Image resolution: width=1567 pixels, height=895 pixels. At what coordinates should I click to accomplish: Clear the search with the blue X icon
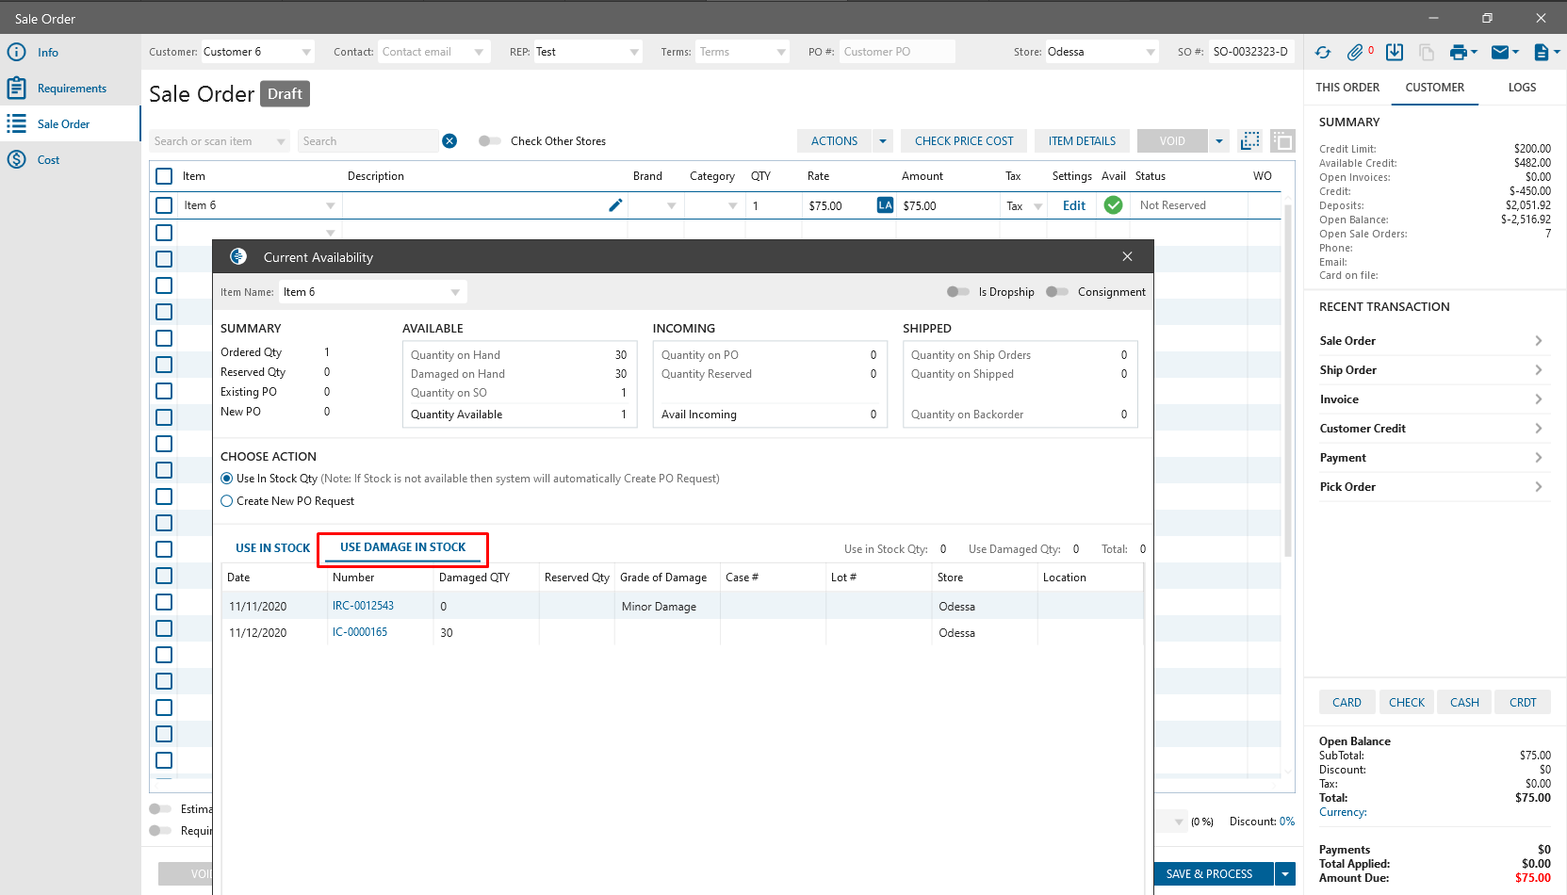pyautogui.click(x=449, y=141)
